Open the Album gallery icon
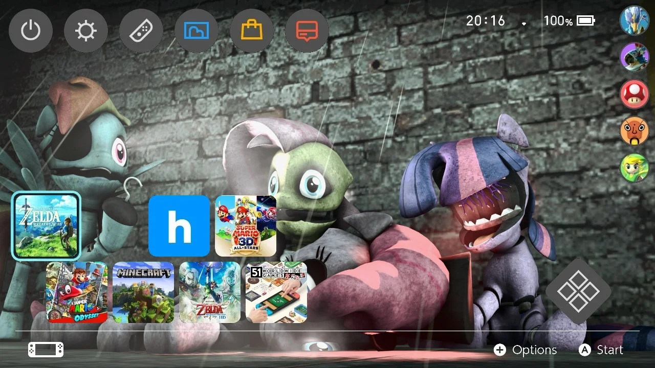 click(196, 31)
